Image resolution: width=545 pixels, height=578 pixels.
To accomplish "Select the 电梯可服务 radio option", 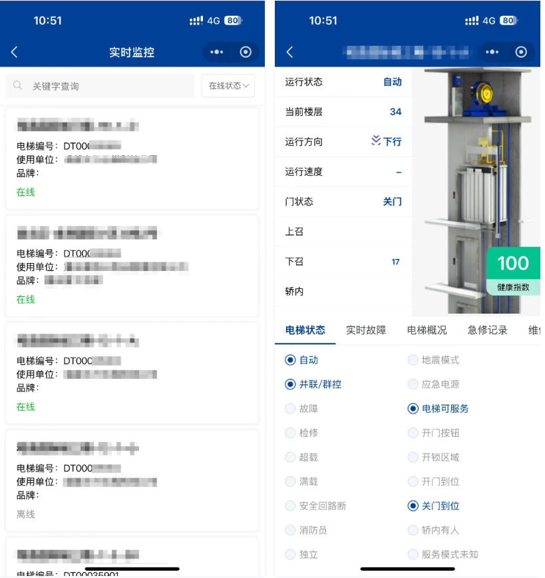I will pyautogui.click(x=413, y=409).
